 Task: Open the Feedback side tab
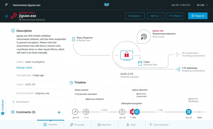click(3, 107)
